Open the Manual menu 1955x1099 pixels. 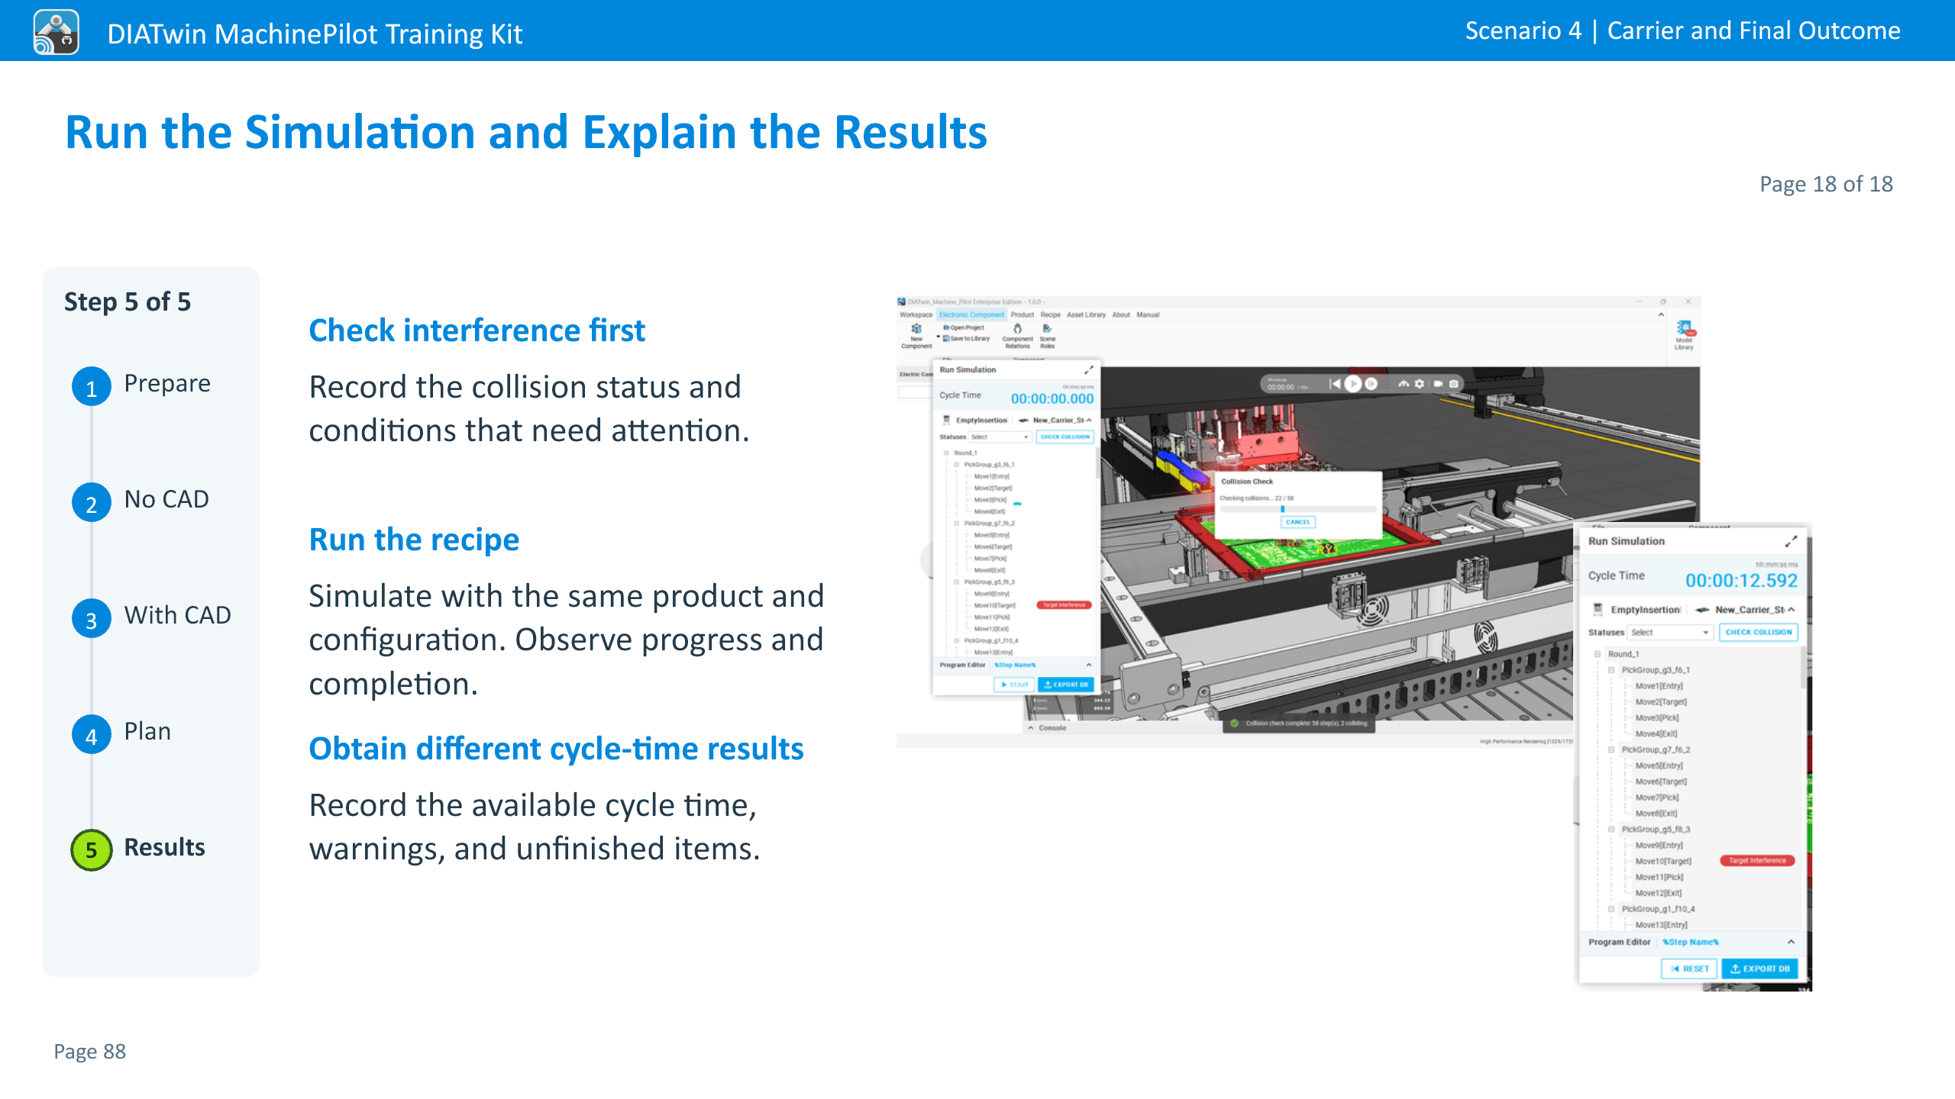tap(1148, 314)
